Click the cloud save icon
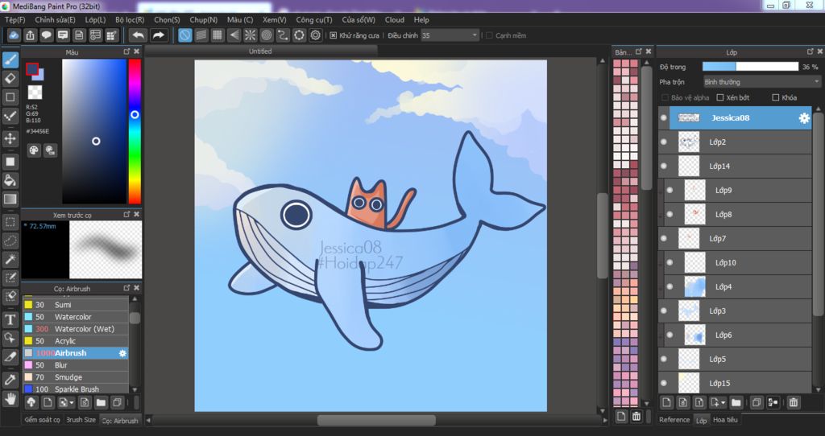The height and width of the screenshot is (436, 825). point(14,35)
